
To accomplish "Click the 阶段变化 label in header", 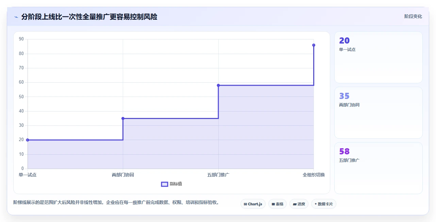I will (x=413, y=16).
